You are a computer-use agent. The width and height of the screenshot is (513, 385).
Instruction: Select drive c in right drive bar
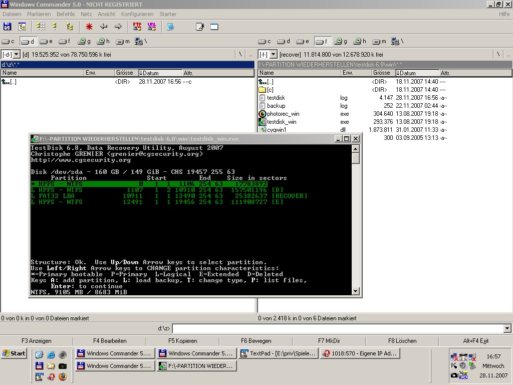click(x=265, y=41)
